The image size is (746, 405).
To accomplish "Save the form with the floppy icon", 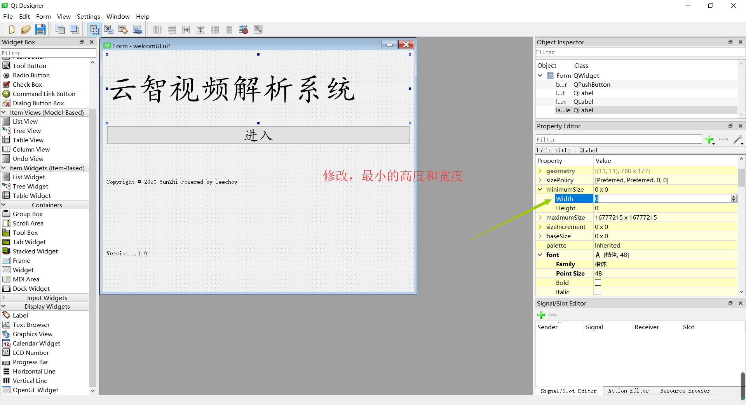I will [40, 30].
